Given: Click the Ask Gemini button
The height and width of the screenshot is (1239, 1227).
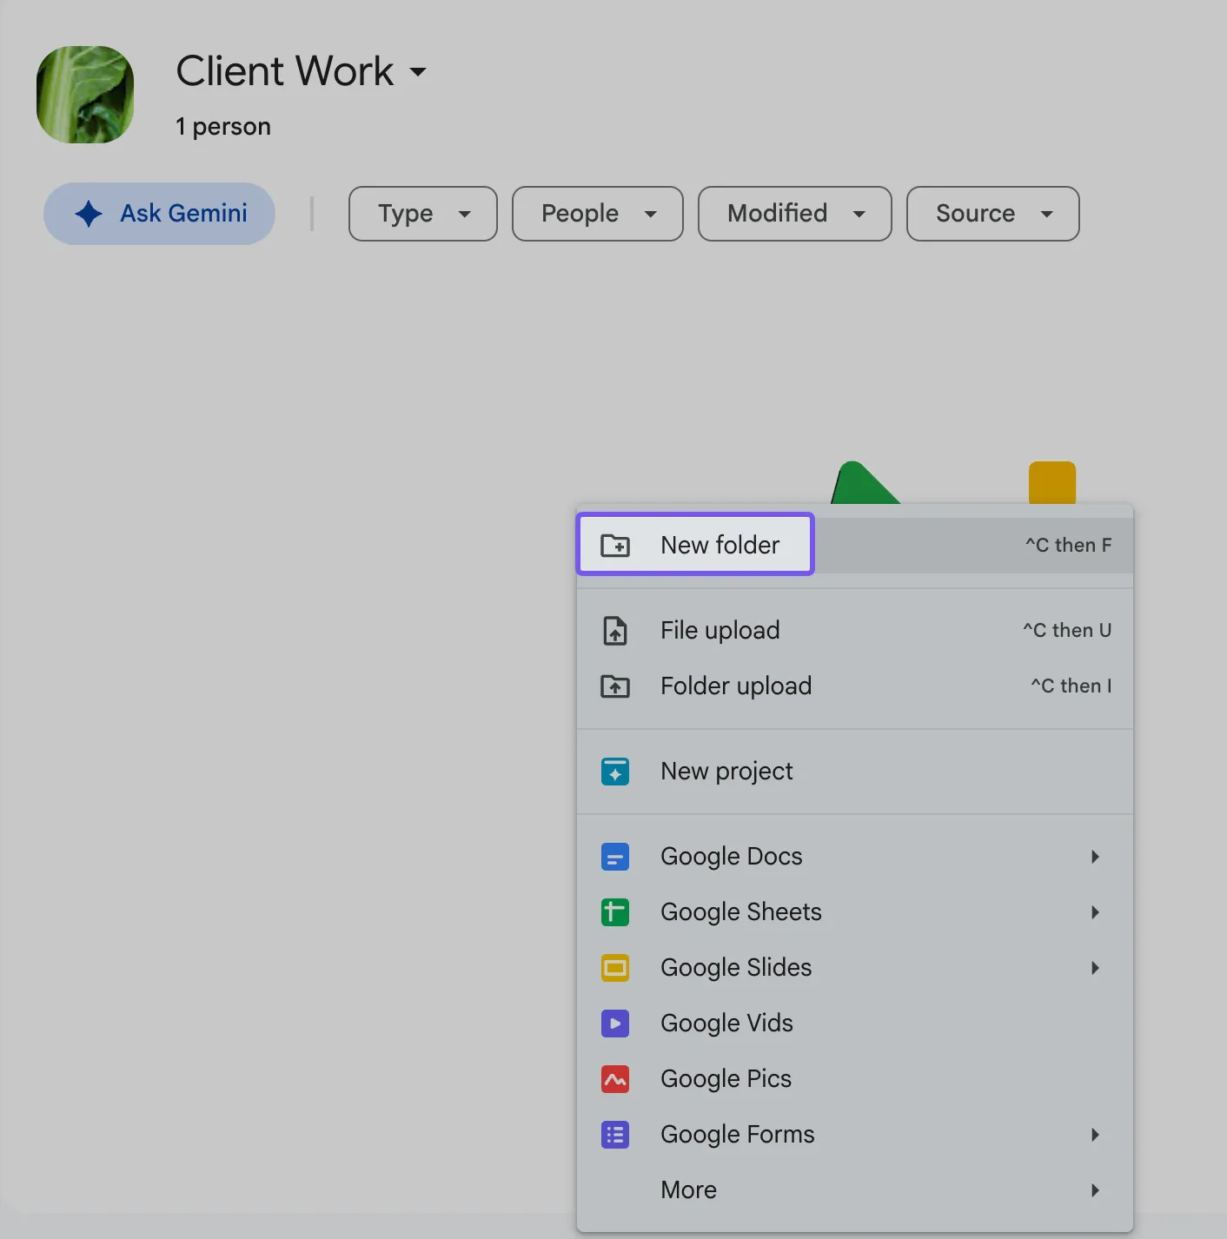Looking at the screenshot, I should (x=160, y=214).
